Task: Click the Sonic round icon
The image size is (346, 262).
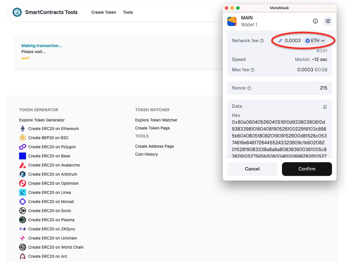Action: [22, 211]
